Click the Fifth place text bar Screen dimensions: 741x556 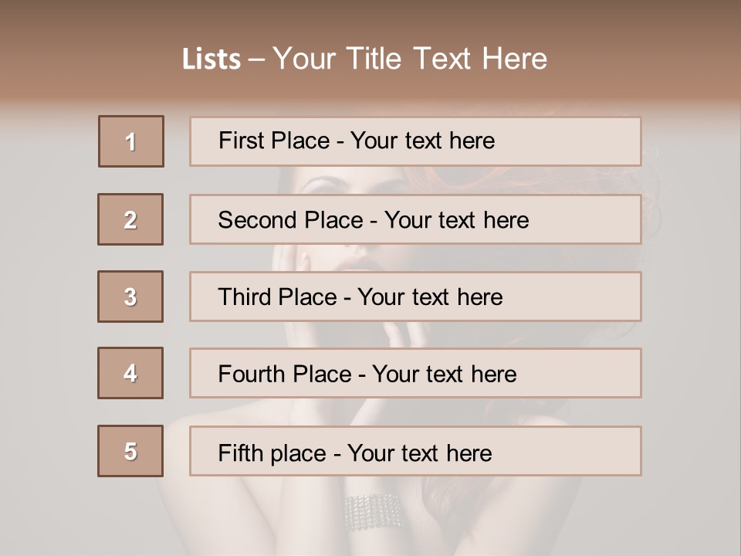[x=415, y=451]
